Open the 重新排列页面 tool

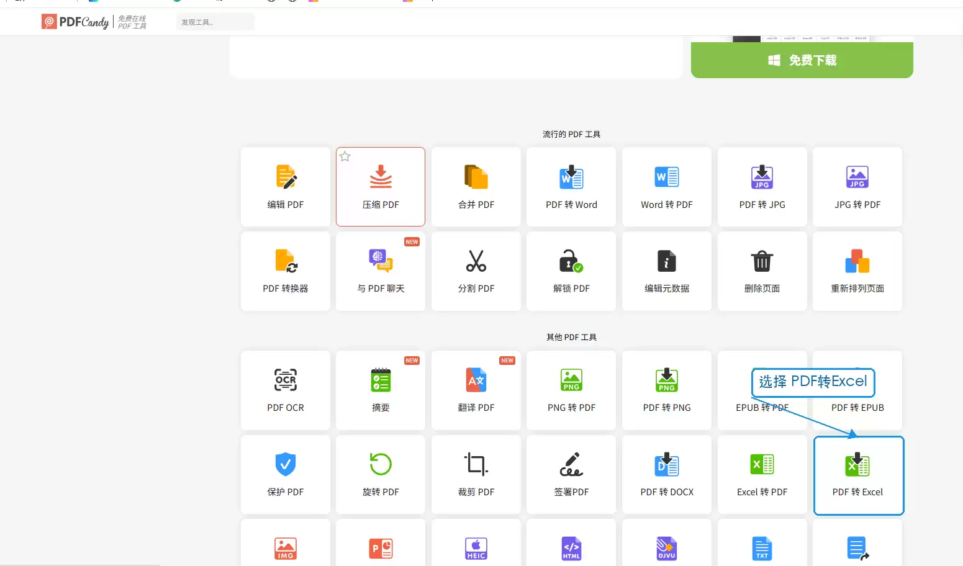pyautogui.click(x=857, y=271)
